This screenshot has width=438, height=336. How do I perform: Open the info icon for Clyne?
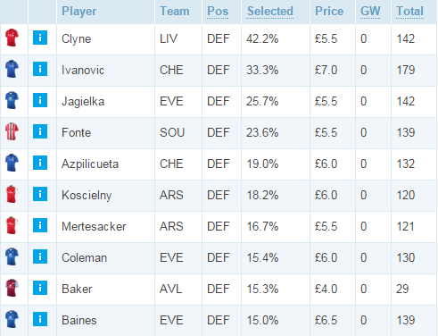(40, 38)
